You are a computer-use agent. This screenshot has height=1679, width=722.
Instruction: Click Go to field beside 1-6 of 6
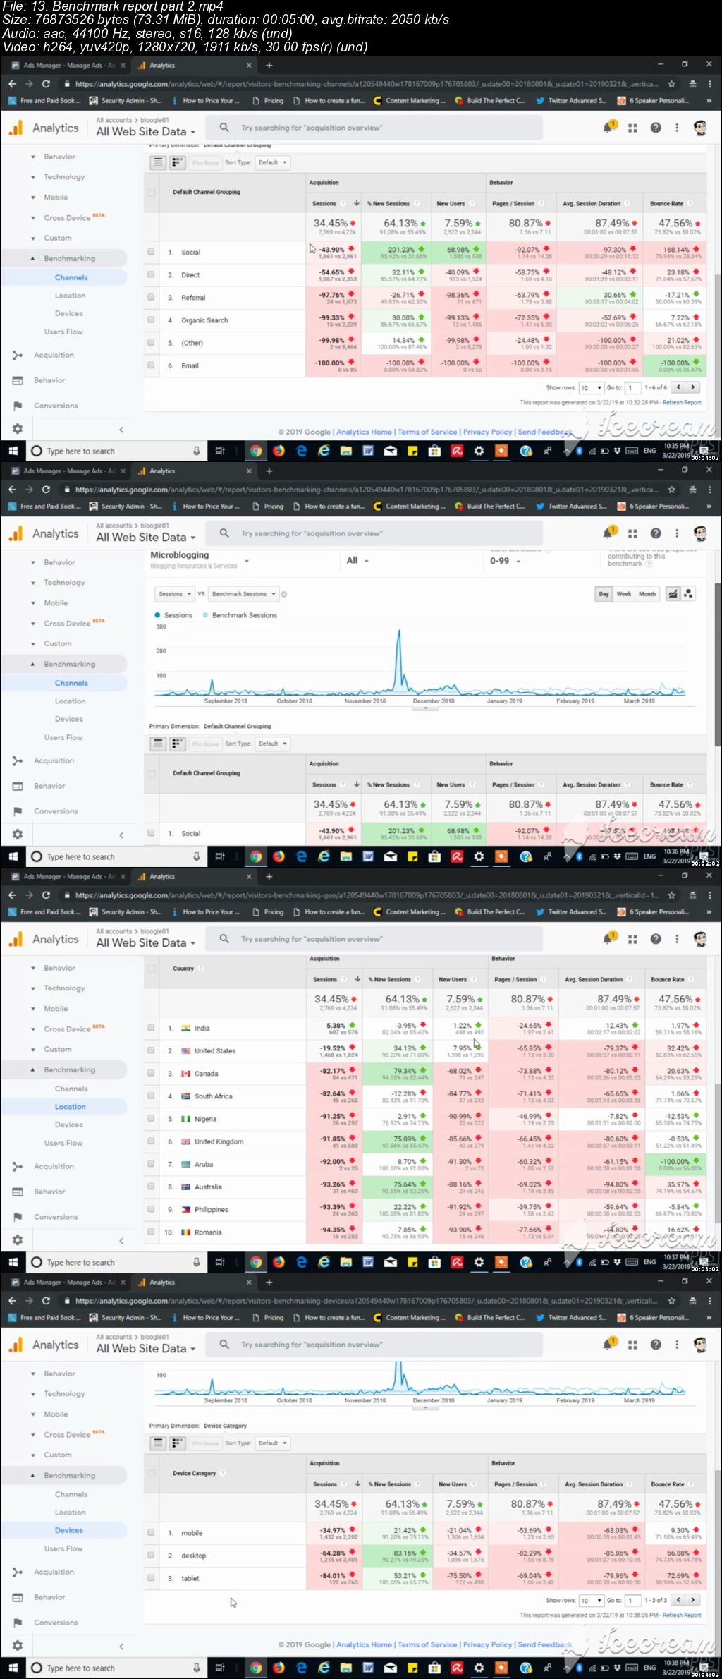(632, 387)
